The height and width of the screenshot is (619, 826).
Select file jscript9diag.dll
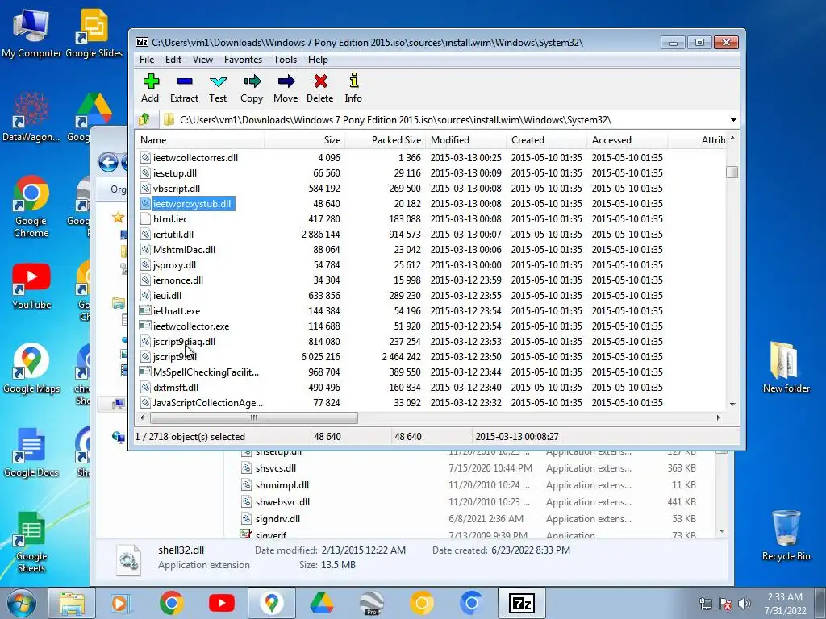click(184, 341)
